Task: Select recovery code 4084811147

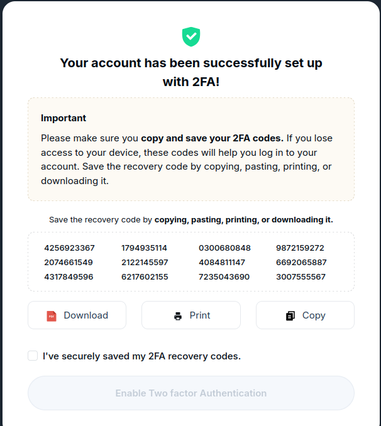Action: [222, 263]
